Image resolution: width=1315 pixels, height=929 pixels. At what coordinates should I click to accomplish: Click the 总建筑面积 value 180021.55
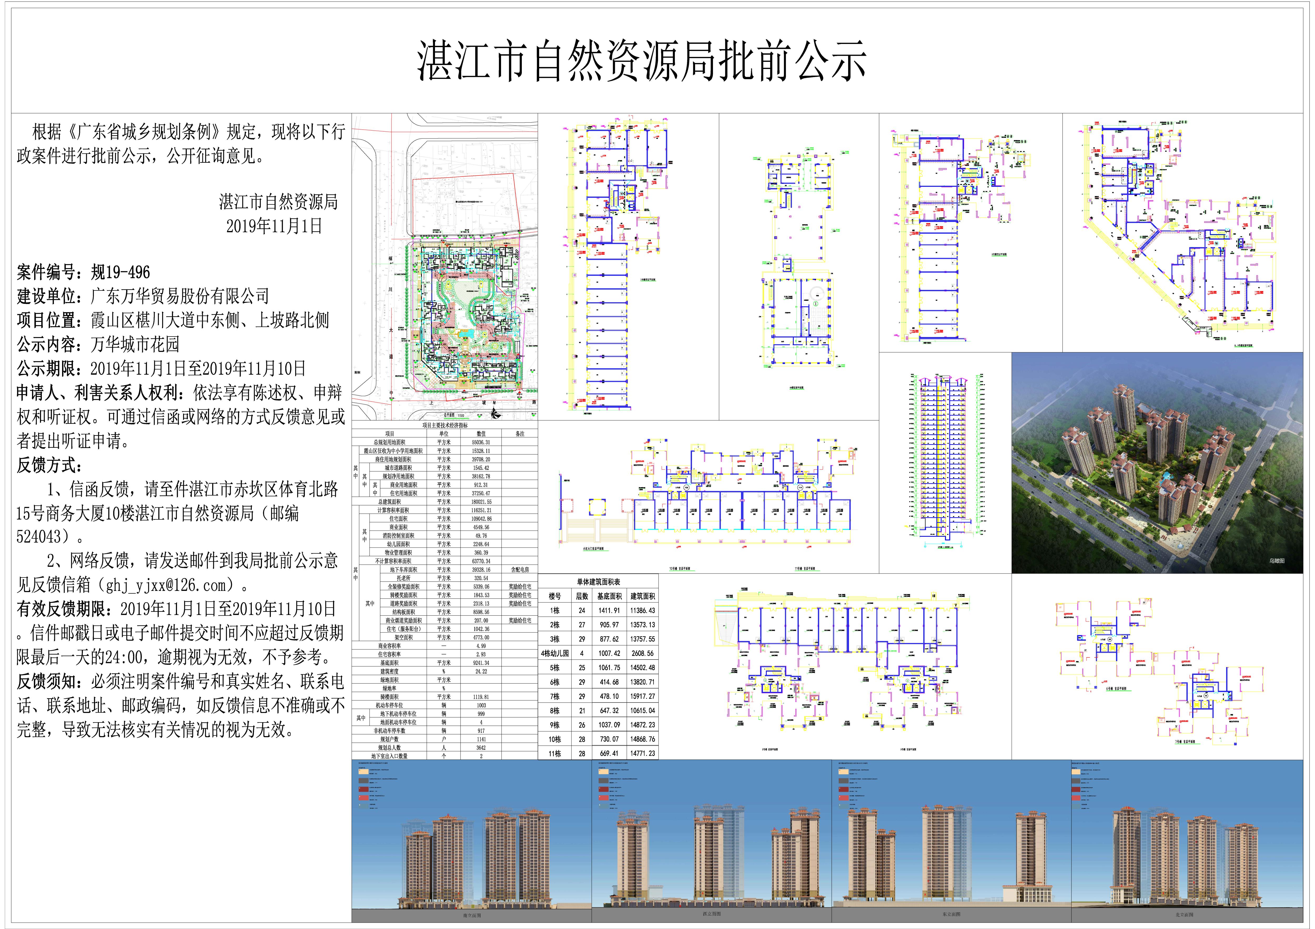click(x=481, y=501)
